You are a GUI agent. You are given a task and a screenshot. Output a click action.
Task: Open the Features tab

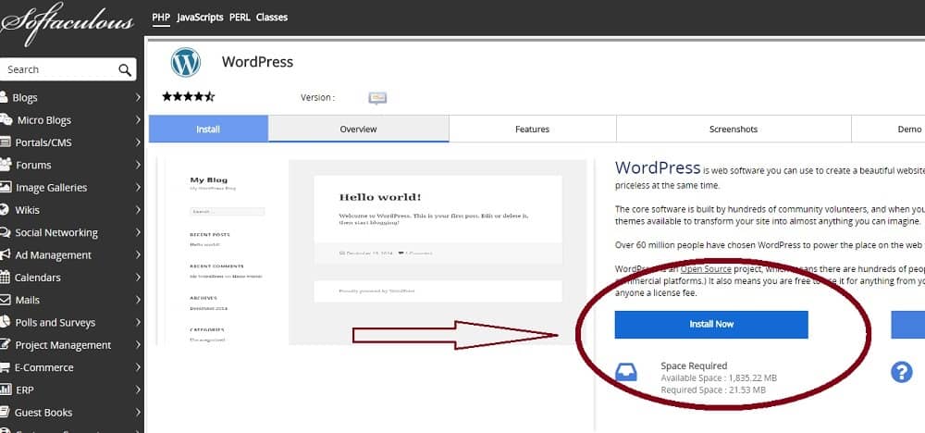tap(532, 129)
